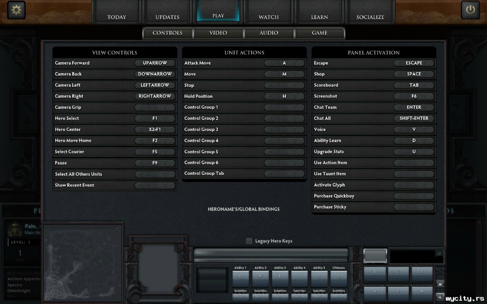The image size is (487, 304).
Task: Click the empty Camera Grip binding field
Action: pos(155,107)
